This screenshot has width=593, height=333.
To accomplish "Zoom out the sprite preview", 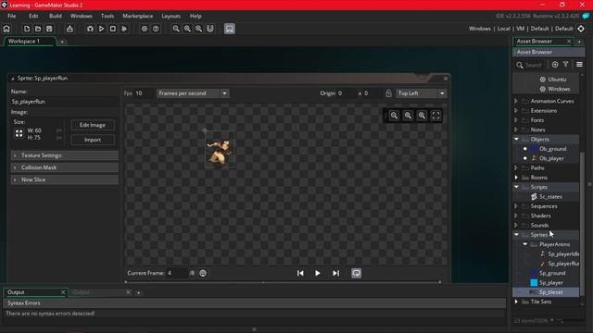I will (394, 116).
